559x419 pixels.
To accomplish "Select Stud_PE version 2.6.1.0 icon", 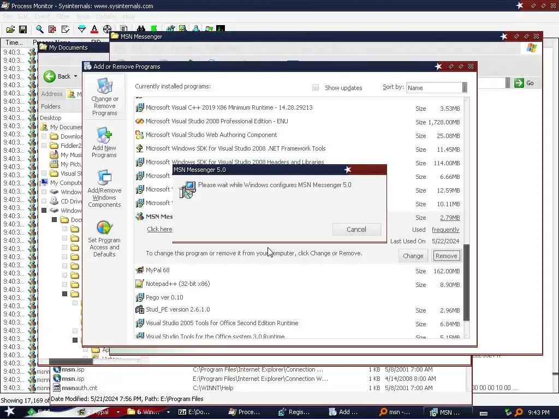I will click(x=139, y=309).
